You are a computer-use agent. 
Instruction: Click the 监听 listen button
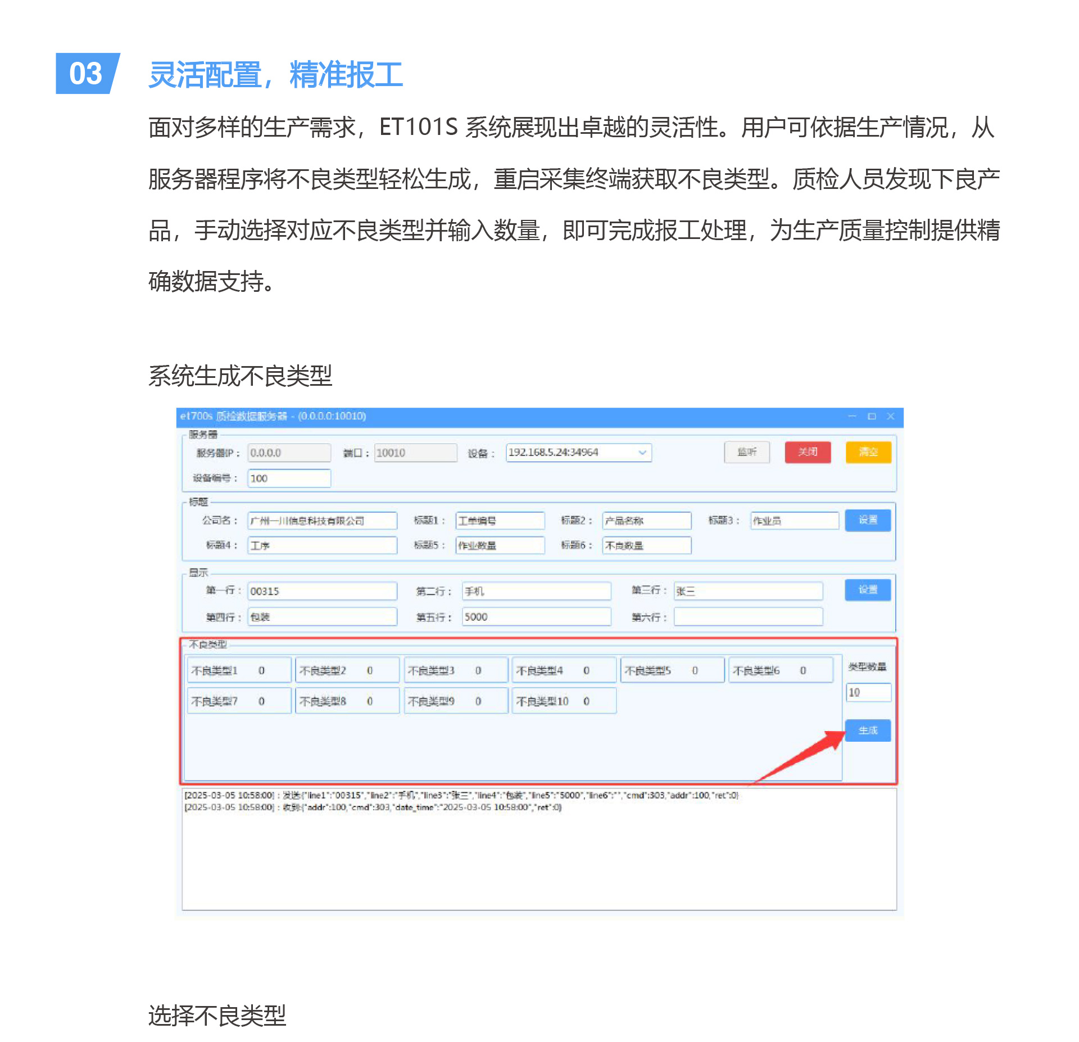click(x=746, y=452)
